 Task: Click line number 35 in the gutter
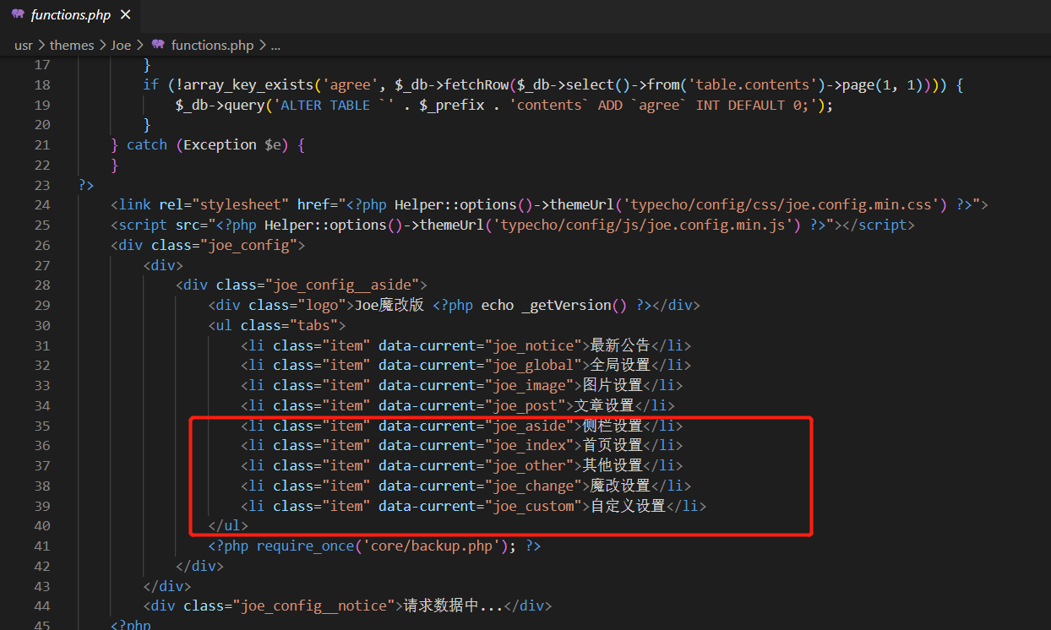[41, 426]
